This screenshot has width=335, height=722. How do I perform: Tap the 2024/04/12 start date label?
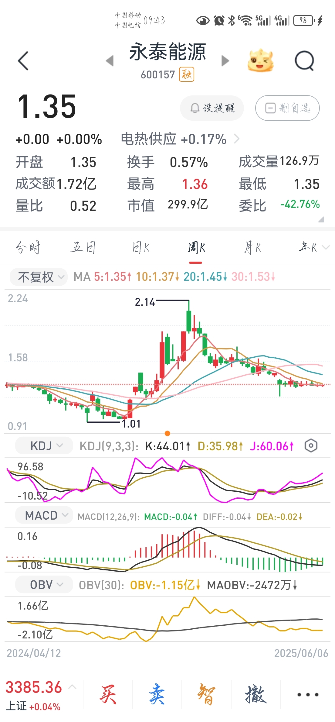pos(34,653)
